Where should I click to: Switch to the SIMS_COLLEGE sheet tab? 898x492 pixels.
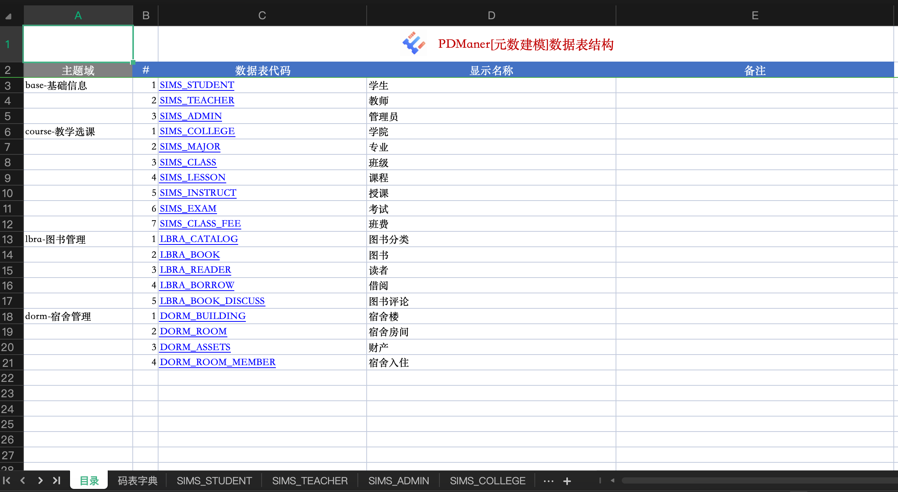(x=487, y=481)
